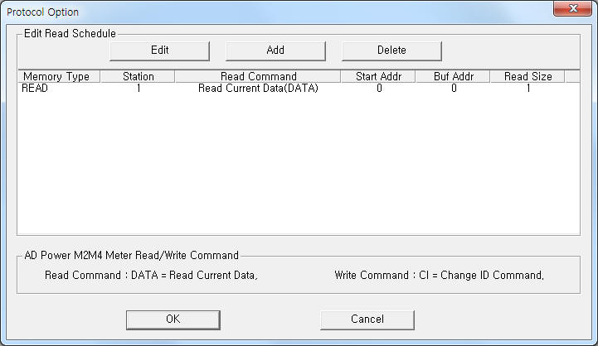Image resolution: width=598 pixels, height=346 pixels.
Task: Confirm with the OK button
Action: tap(173, 320)
